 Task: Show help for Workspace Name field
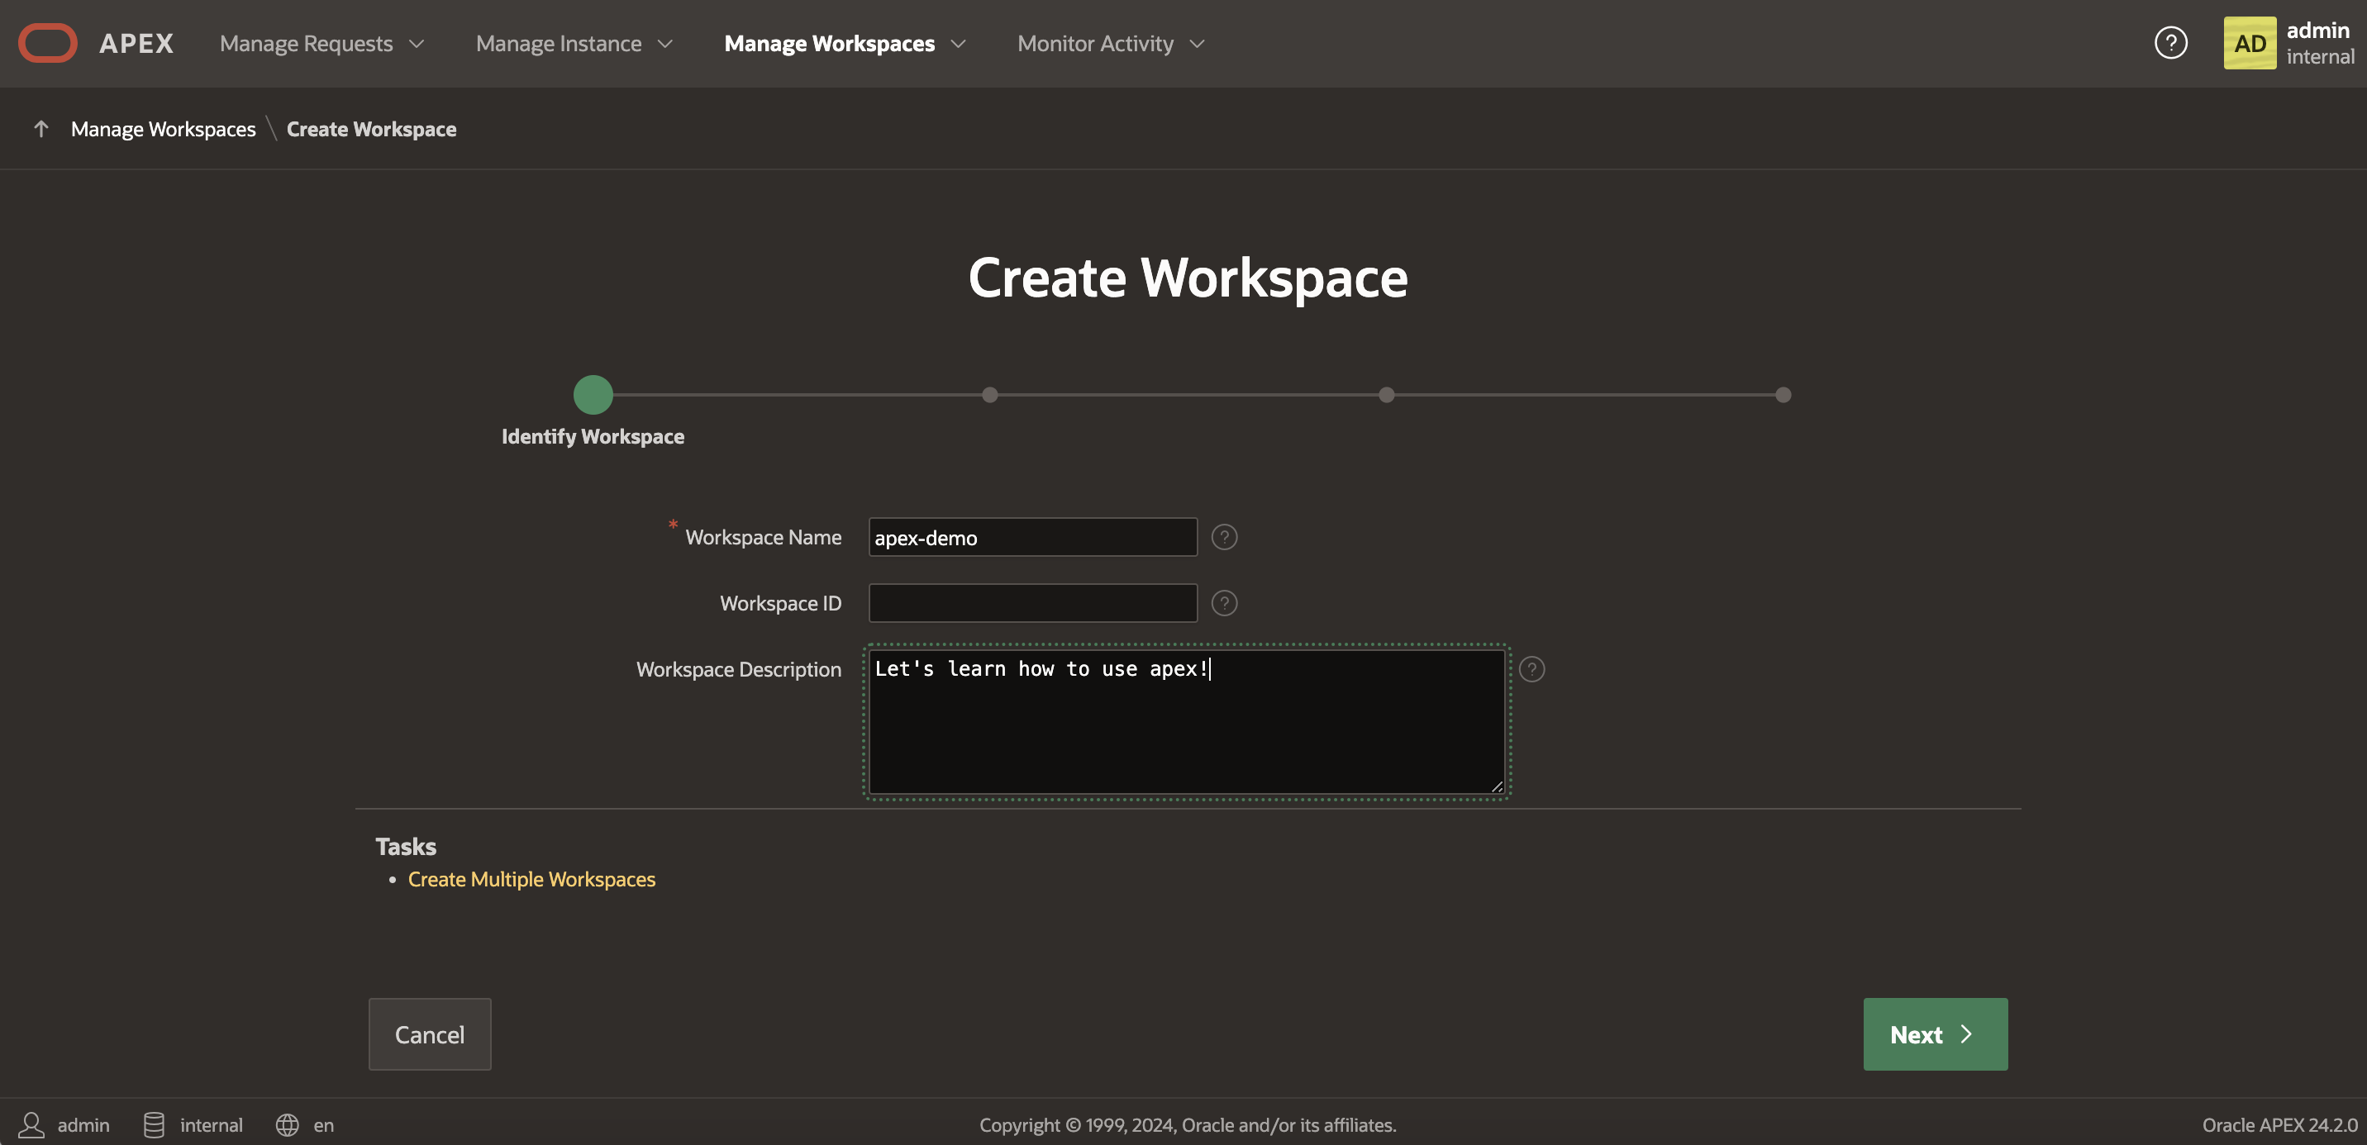tap(1224, 537)
